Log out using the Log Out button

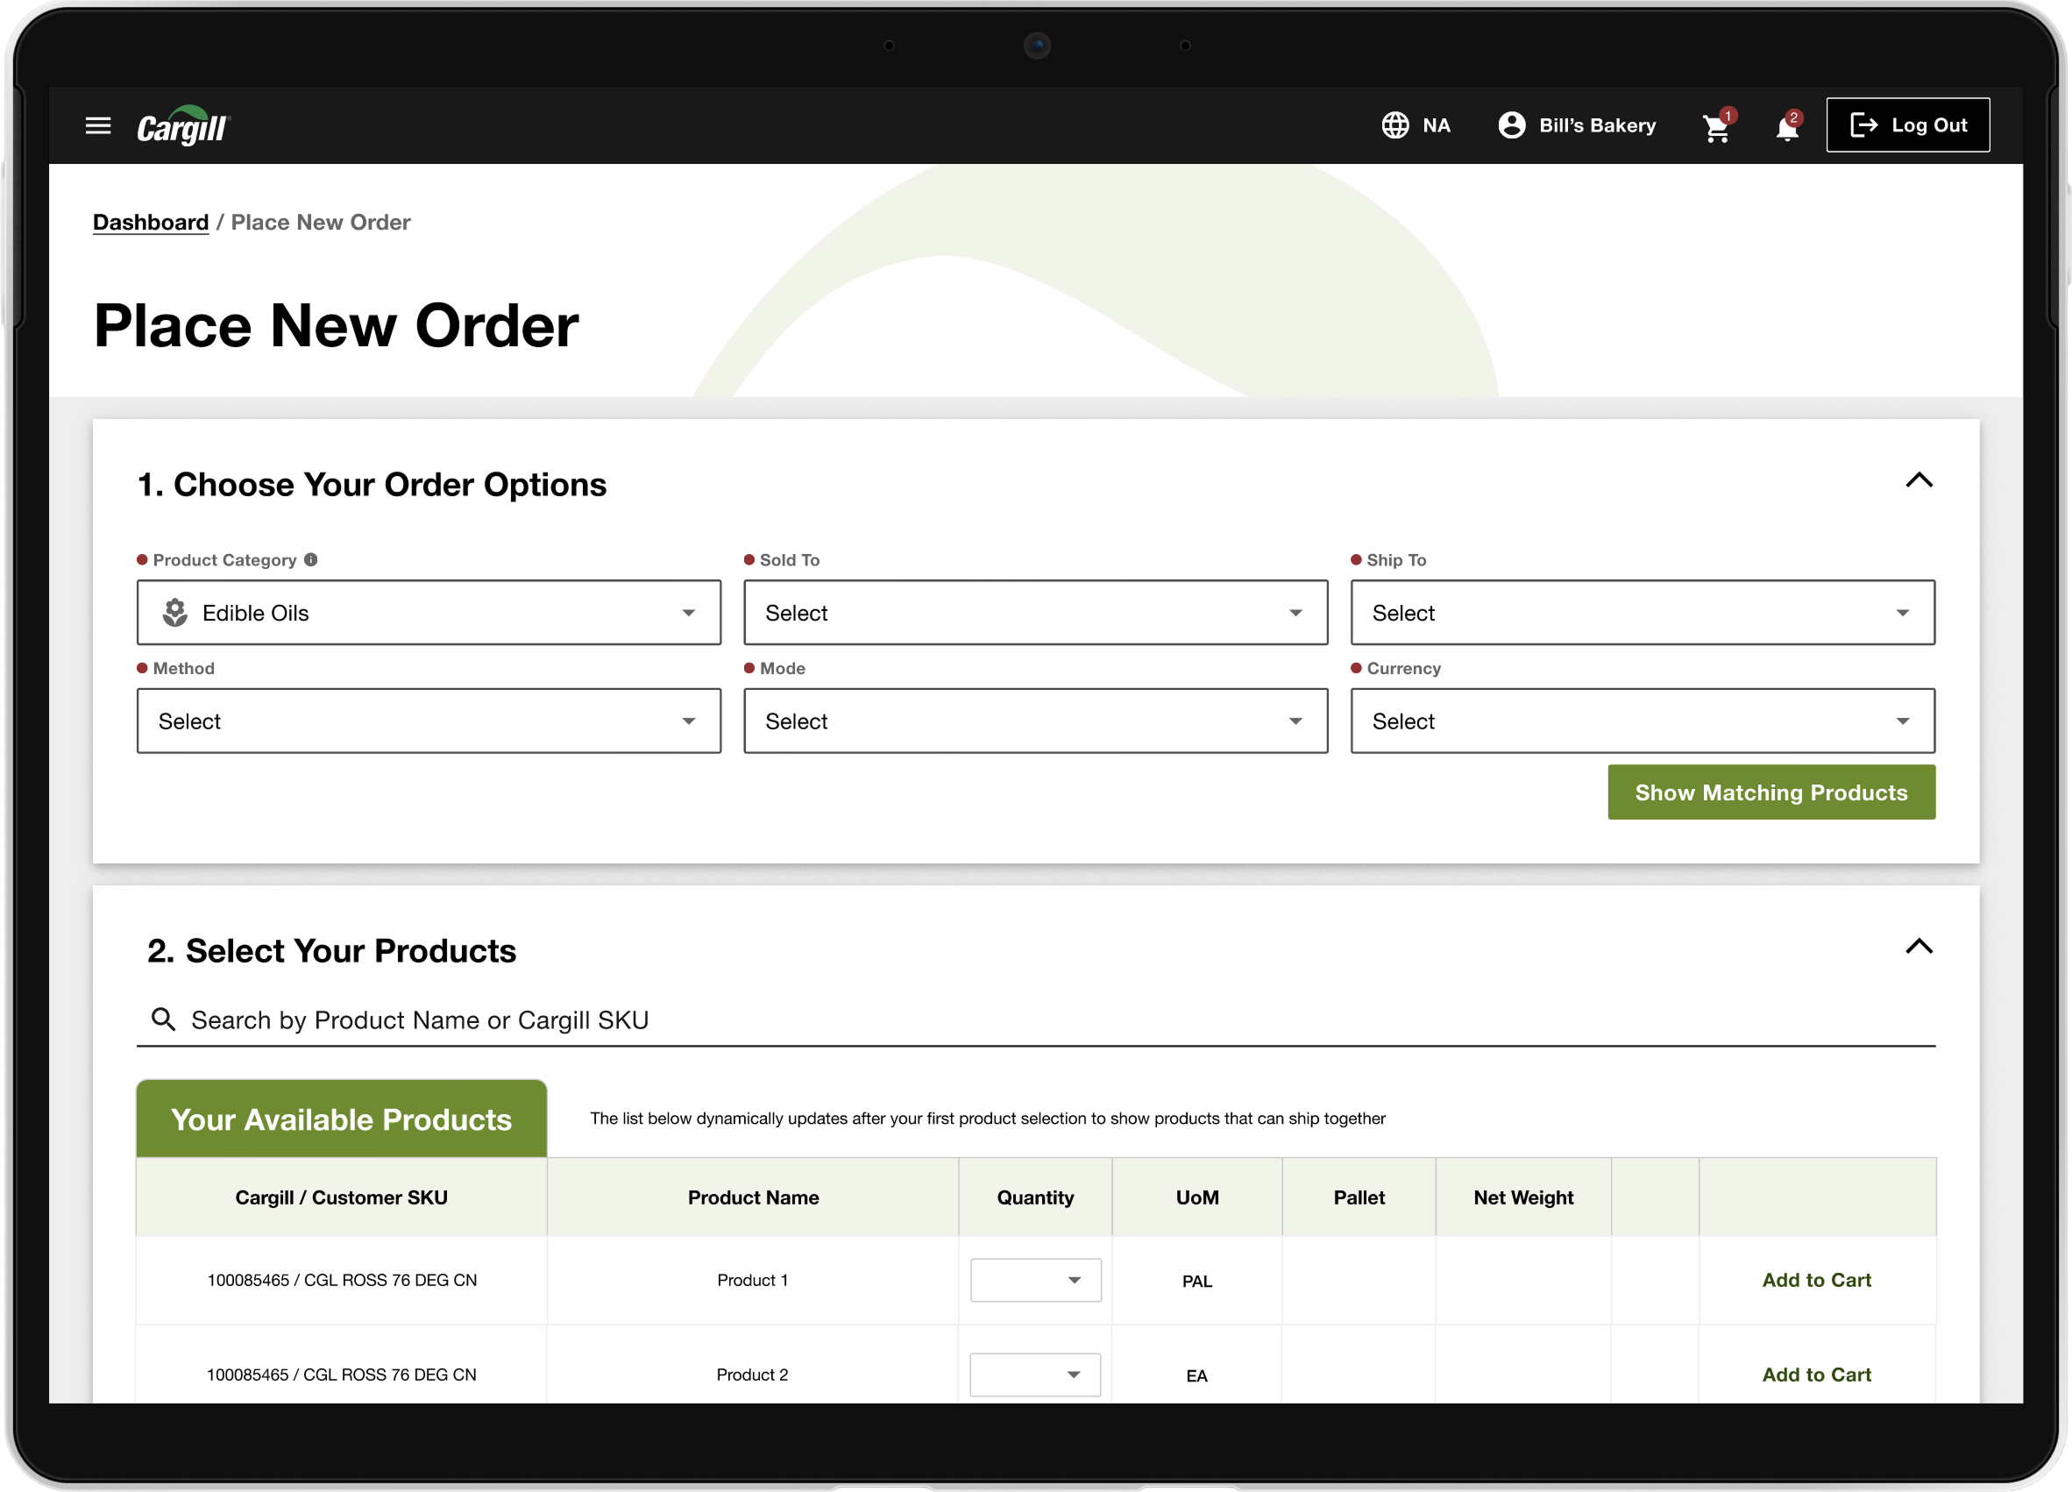click(1907, 125)
